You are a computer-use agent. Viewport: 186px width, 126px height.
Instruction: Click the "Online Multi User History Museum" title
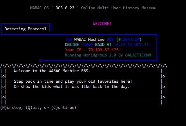[118, 8]
